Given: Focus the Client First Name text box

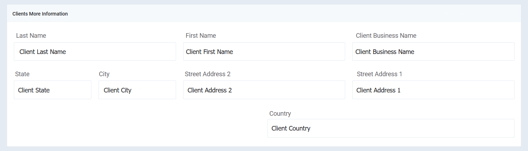Looking at the screenshot, I should (264, 52).
